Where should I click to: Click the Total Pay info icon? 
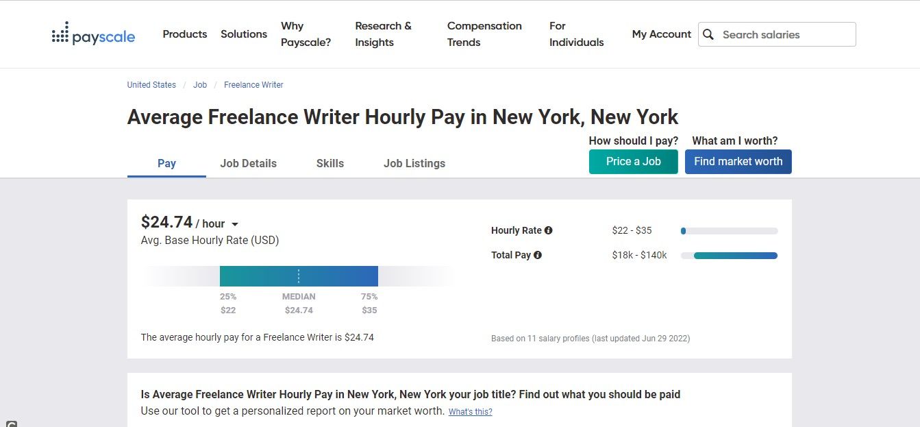pos(538,255)
